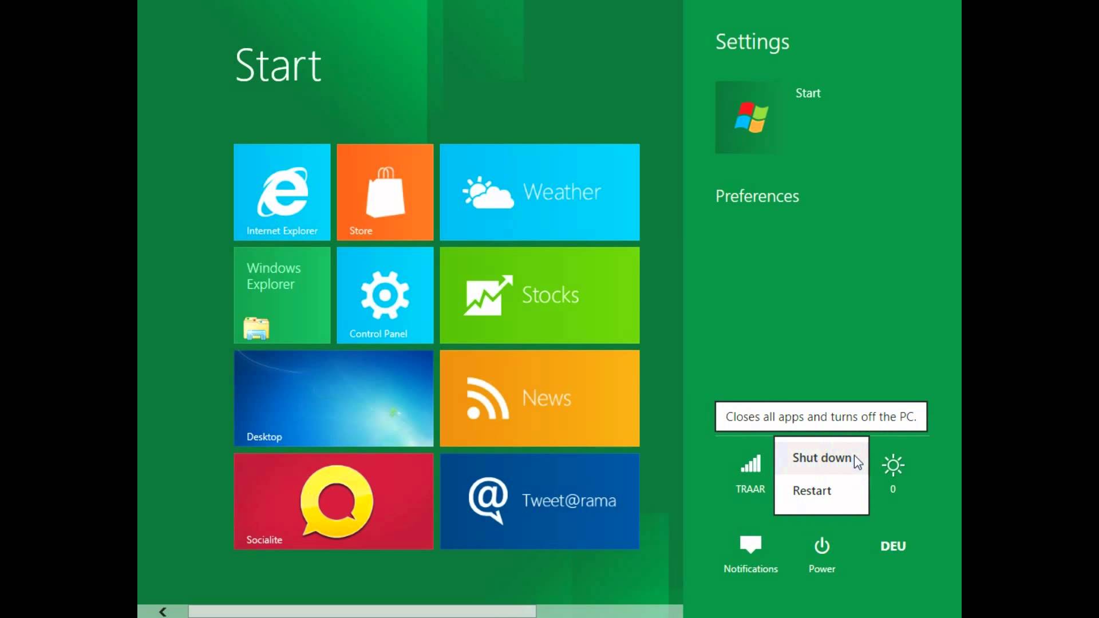Open the Control Panel tile
The image size is (1099, 618).
coord(385,295)
